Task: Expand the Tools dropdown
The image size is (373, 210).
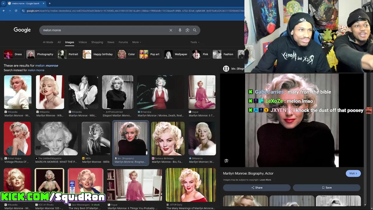Action: coord(195,42)
